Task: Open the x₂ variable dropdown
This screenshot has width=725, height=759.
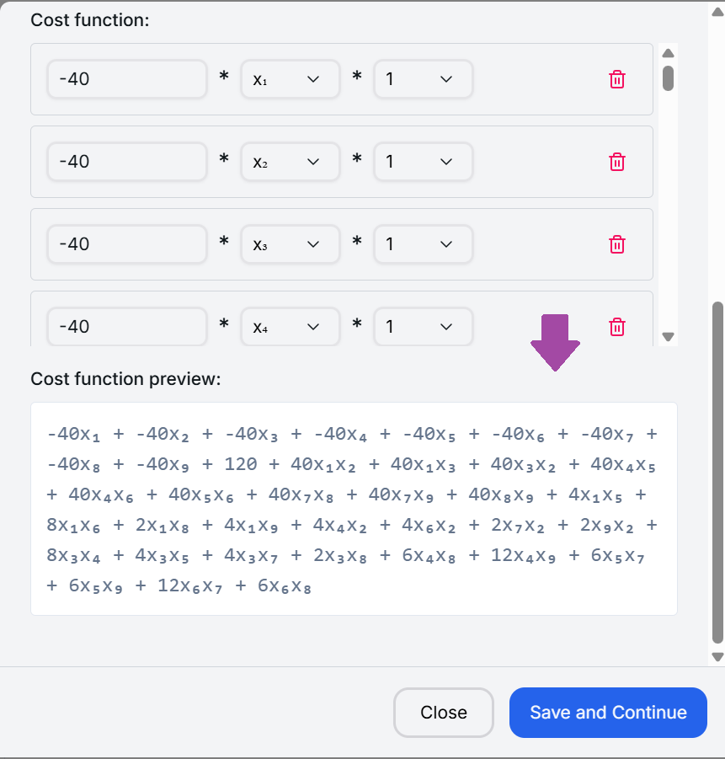Action: [290, 162]
